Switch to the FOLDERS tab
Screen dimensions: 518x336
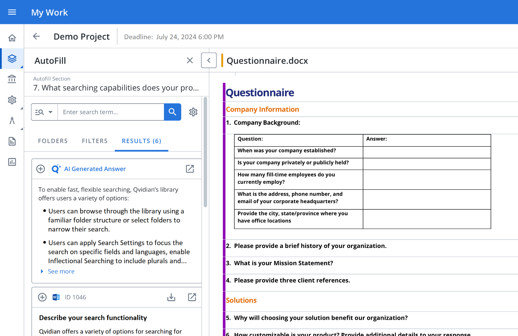[x=53, y=141]
